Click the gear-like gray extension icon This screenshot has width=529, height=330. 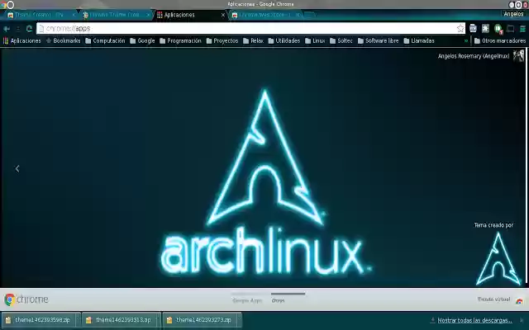pos(485,29)
